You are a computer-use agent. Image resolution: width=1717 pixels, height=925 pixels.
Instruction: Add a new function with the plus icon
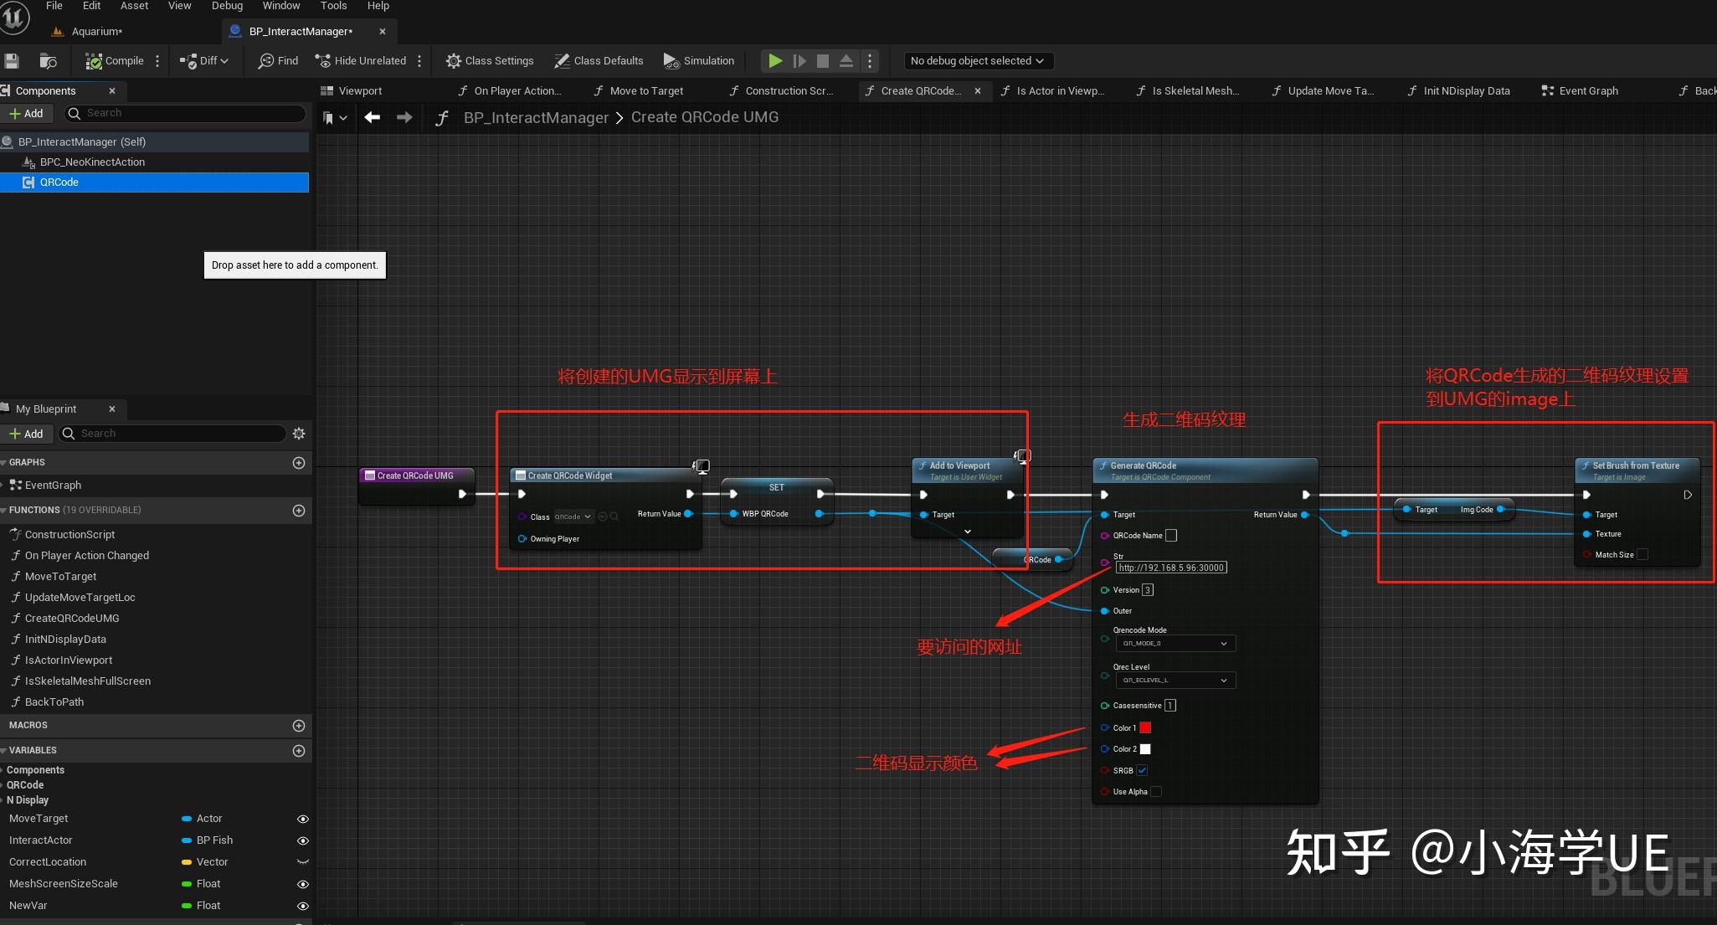point(299,511)
